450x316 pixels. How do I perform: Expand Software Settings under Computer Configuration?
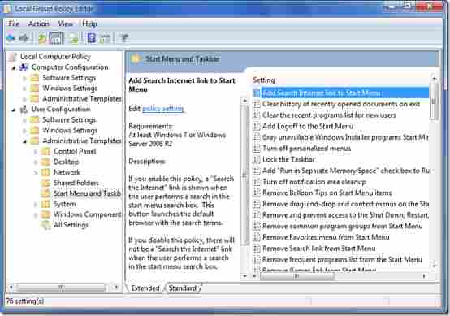click(25, 78)
